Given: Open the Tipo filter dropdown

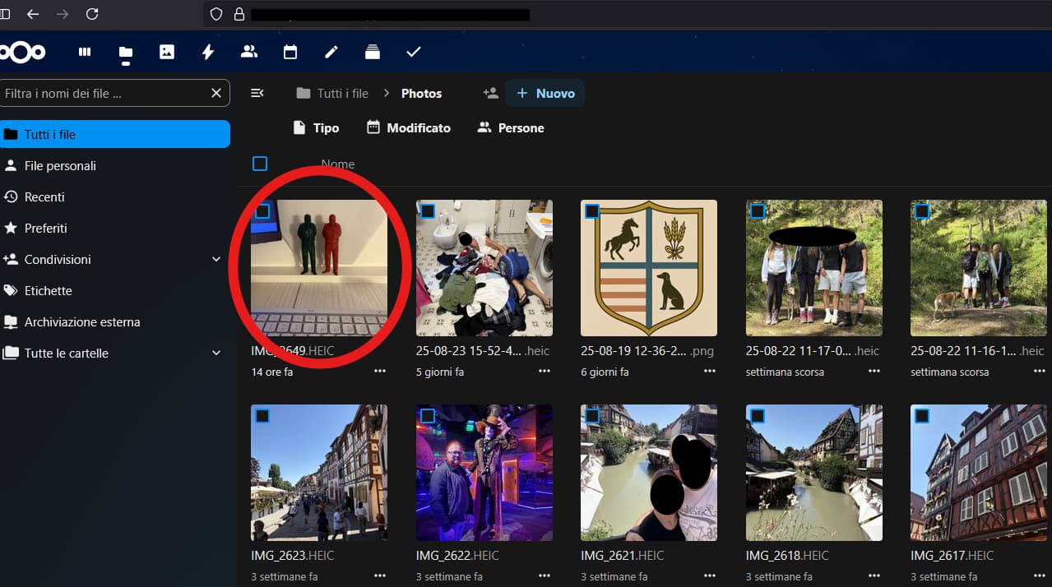Looking at the screenshot, I should click(317, 128).
